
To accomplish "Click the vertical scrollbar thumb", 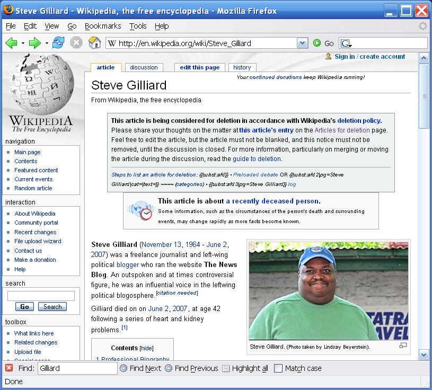I will coord(424,96).
